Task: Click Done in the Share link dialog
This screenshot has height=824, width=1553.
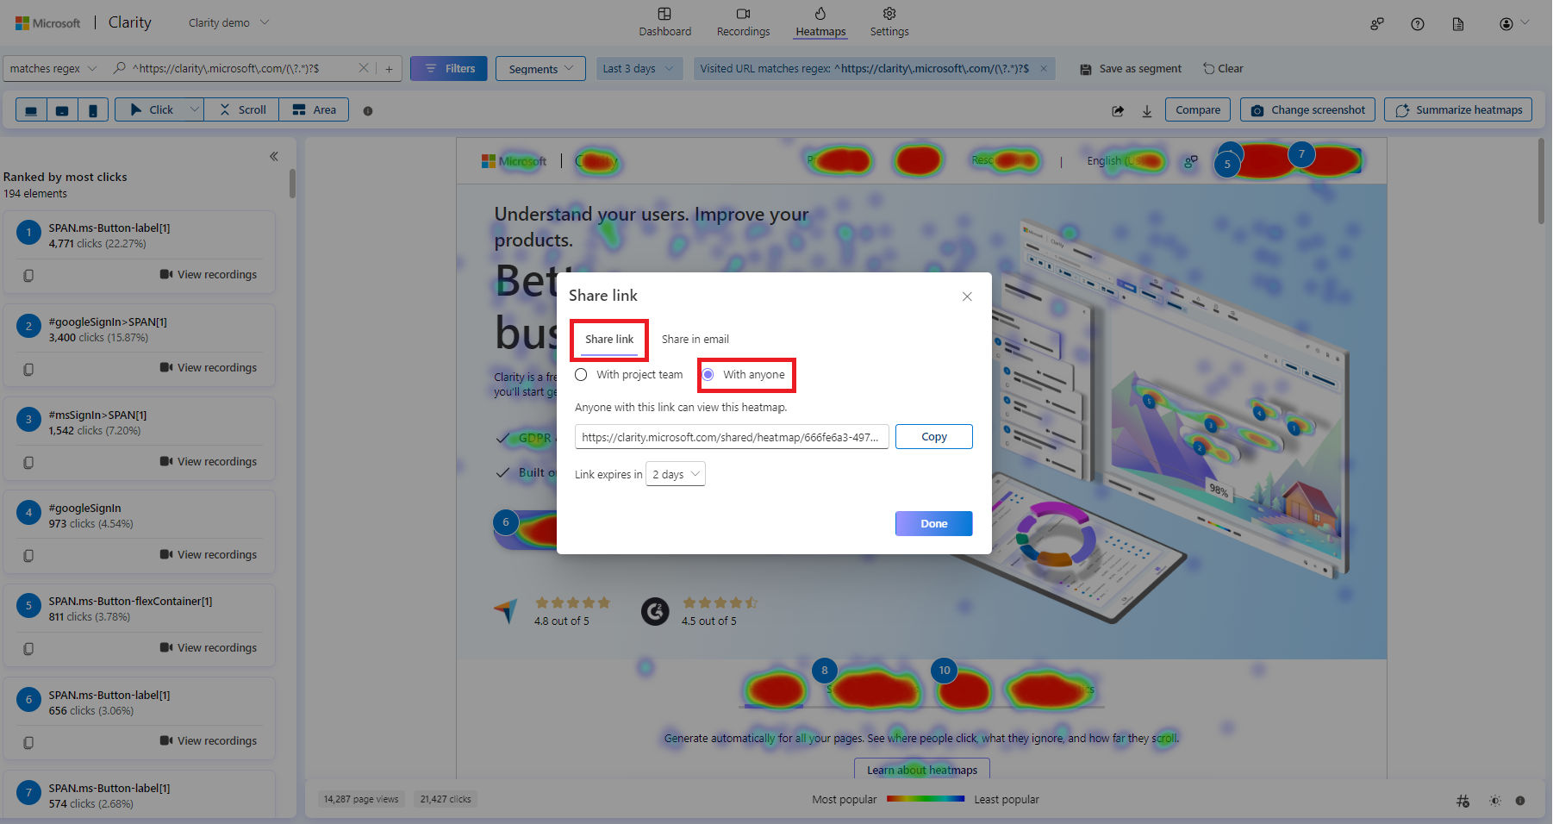Action: coord(934,524)
